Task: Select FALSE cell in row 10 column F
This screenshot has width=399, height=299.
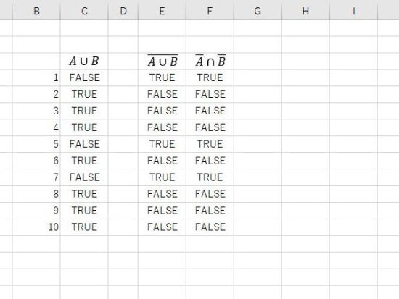Action: click(210, 227)
